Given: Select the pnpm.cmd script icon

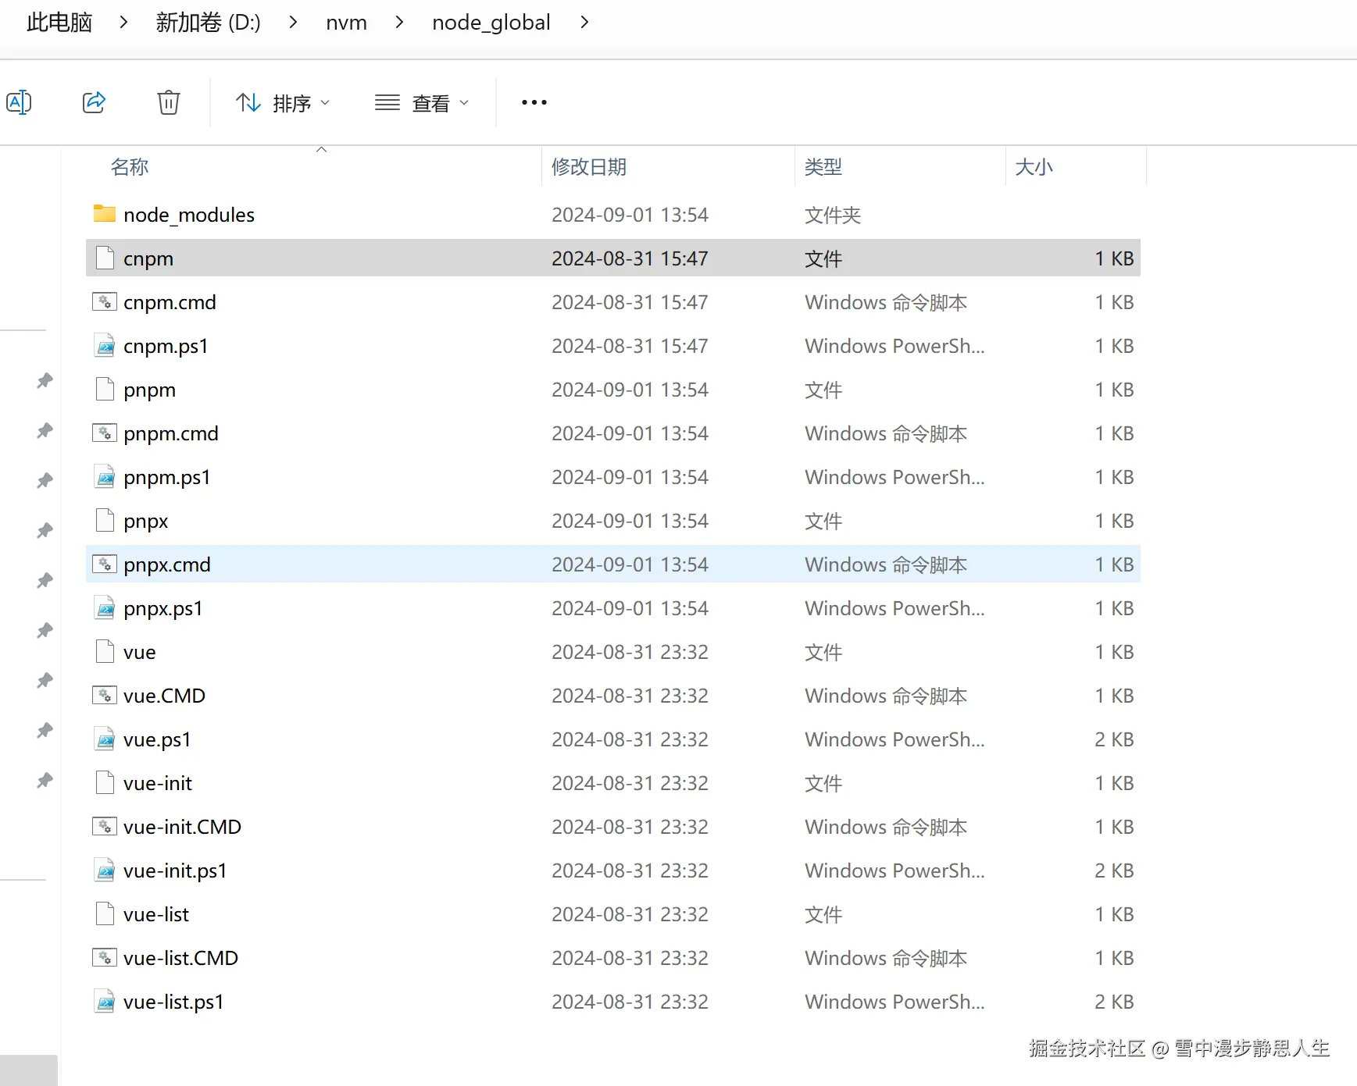Looking at the screenshot, I should pos(105,433).
